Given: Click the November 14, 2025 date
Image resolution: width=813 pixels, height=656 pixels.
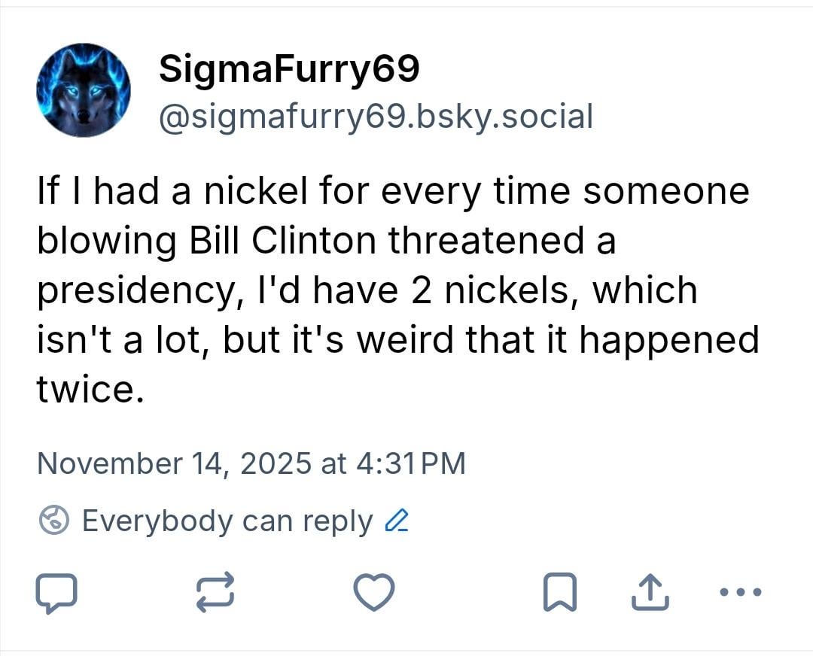Looking at the screenshot, I should 173,463.
